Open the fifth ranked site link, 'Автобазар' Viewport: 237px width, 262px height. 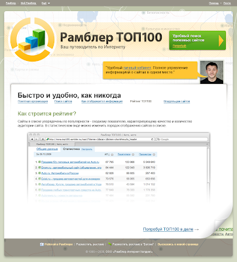point(71,185)
